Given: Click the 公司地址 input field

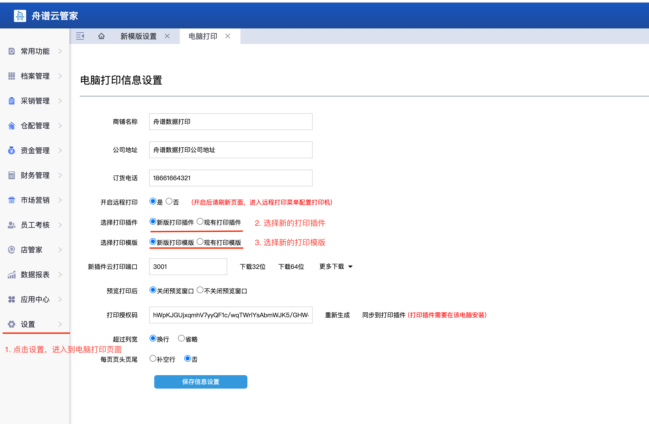Looking at the screenshot, I should tap(231, 150).
